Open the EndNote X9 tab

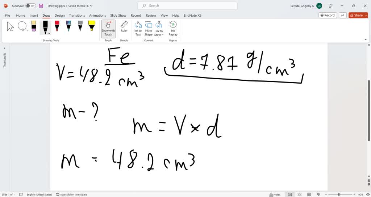(x=193, y=15)
